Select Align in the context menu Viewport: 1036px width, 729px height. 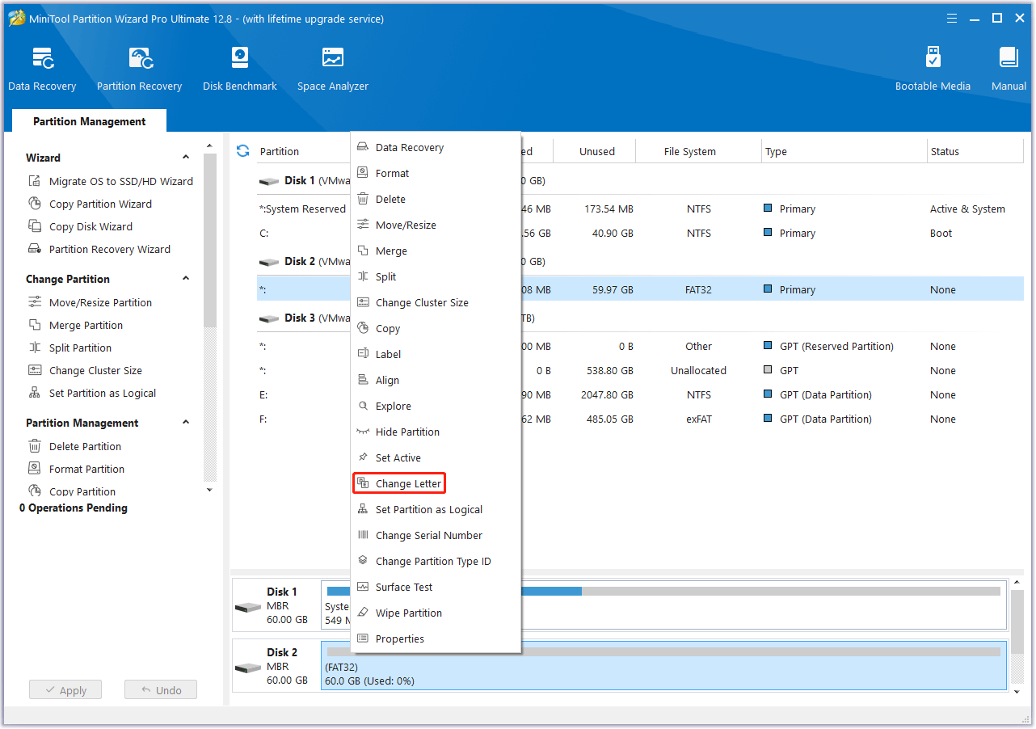(436, 380)
